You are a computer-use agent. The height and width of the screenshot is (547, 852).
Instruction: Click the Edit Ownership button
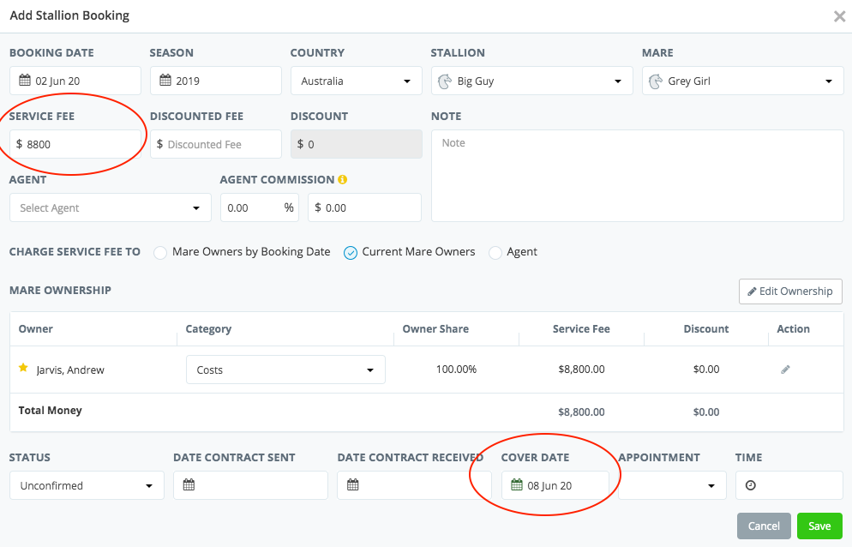[790, 292]
